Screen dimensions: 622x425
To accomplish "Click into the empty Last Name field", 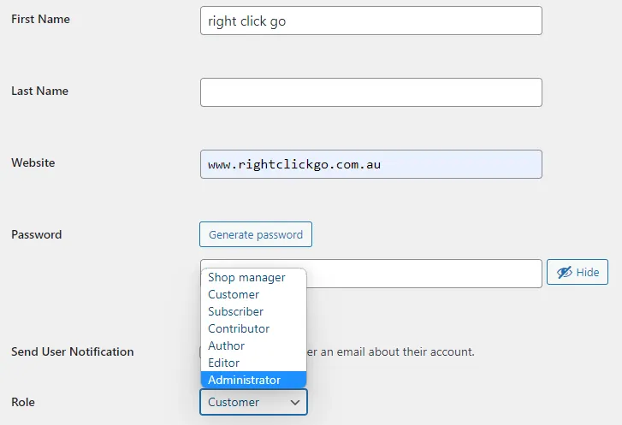I will pyautogui.click(x=370, y=92).
